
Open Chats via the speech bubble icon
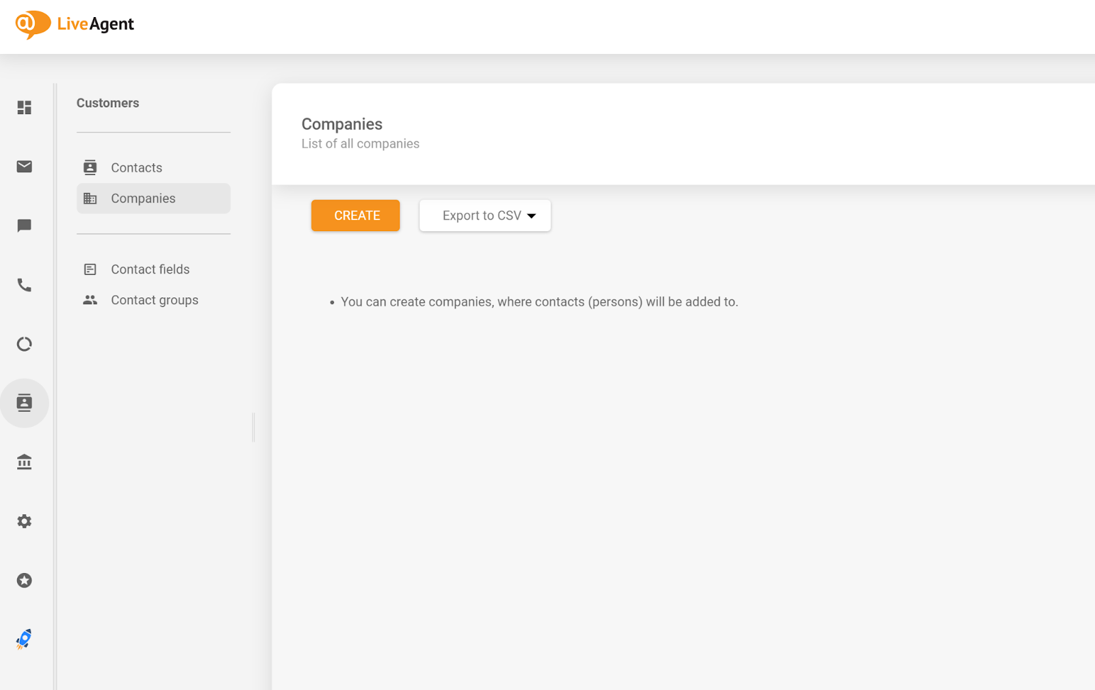pyautogui.click(x=25, y=226)
